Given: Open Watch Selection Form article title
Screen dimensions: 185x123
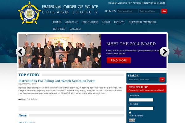Looking at the screenshot, I should (x=57, y=81).
